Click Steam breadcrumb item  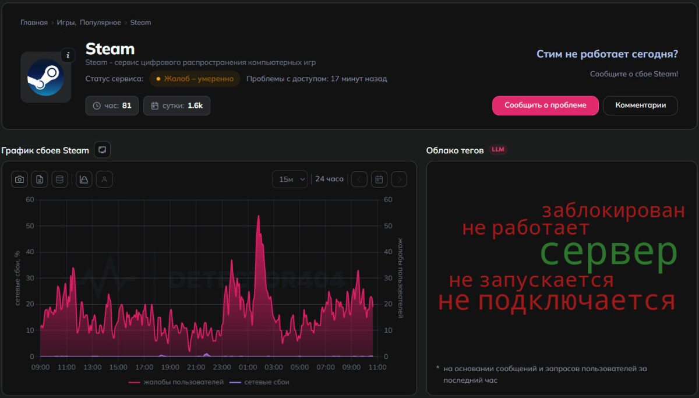coord(140,23)
